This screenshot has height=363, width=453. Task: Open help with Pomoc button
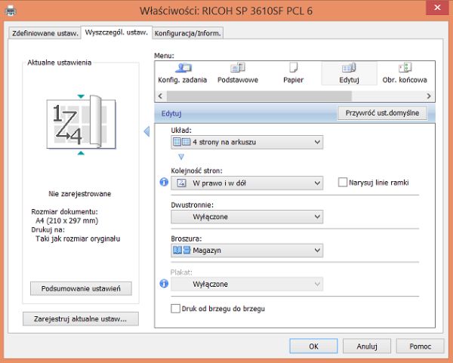(420, 346)
